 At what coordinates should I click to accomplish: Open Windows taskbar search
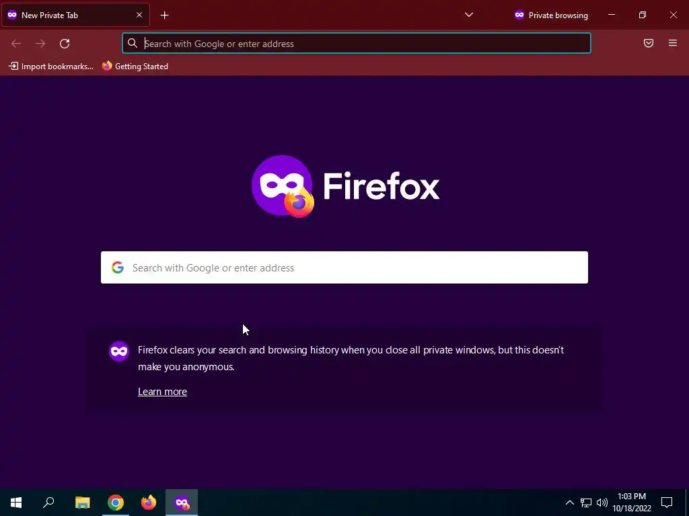coord(48,503)
